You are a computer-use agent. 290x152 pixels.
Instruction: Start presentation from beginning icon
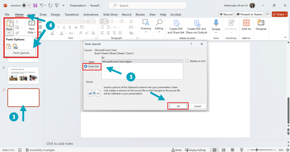(57, 6)
